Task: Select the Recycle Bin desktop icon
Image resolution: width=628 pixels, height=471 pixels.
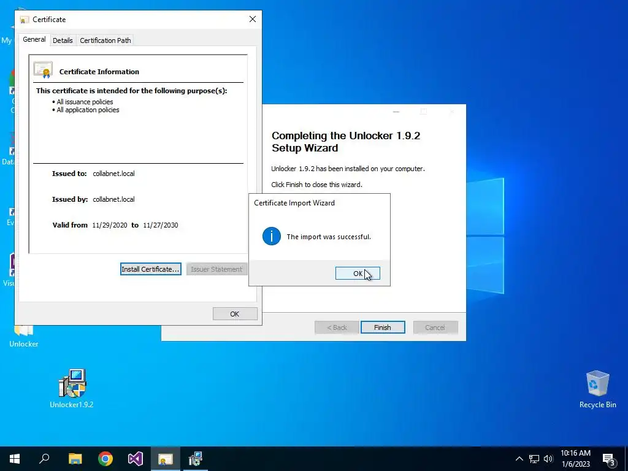Action: 597,389
